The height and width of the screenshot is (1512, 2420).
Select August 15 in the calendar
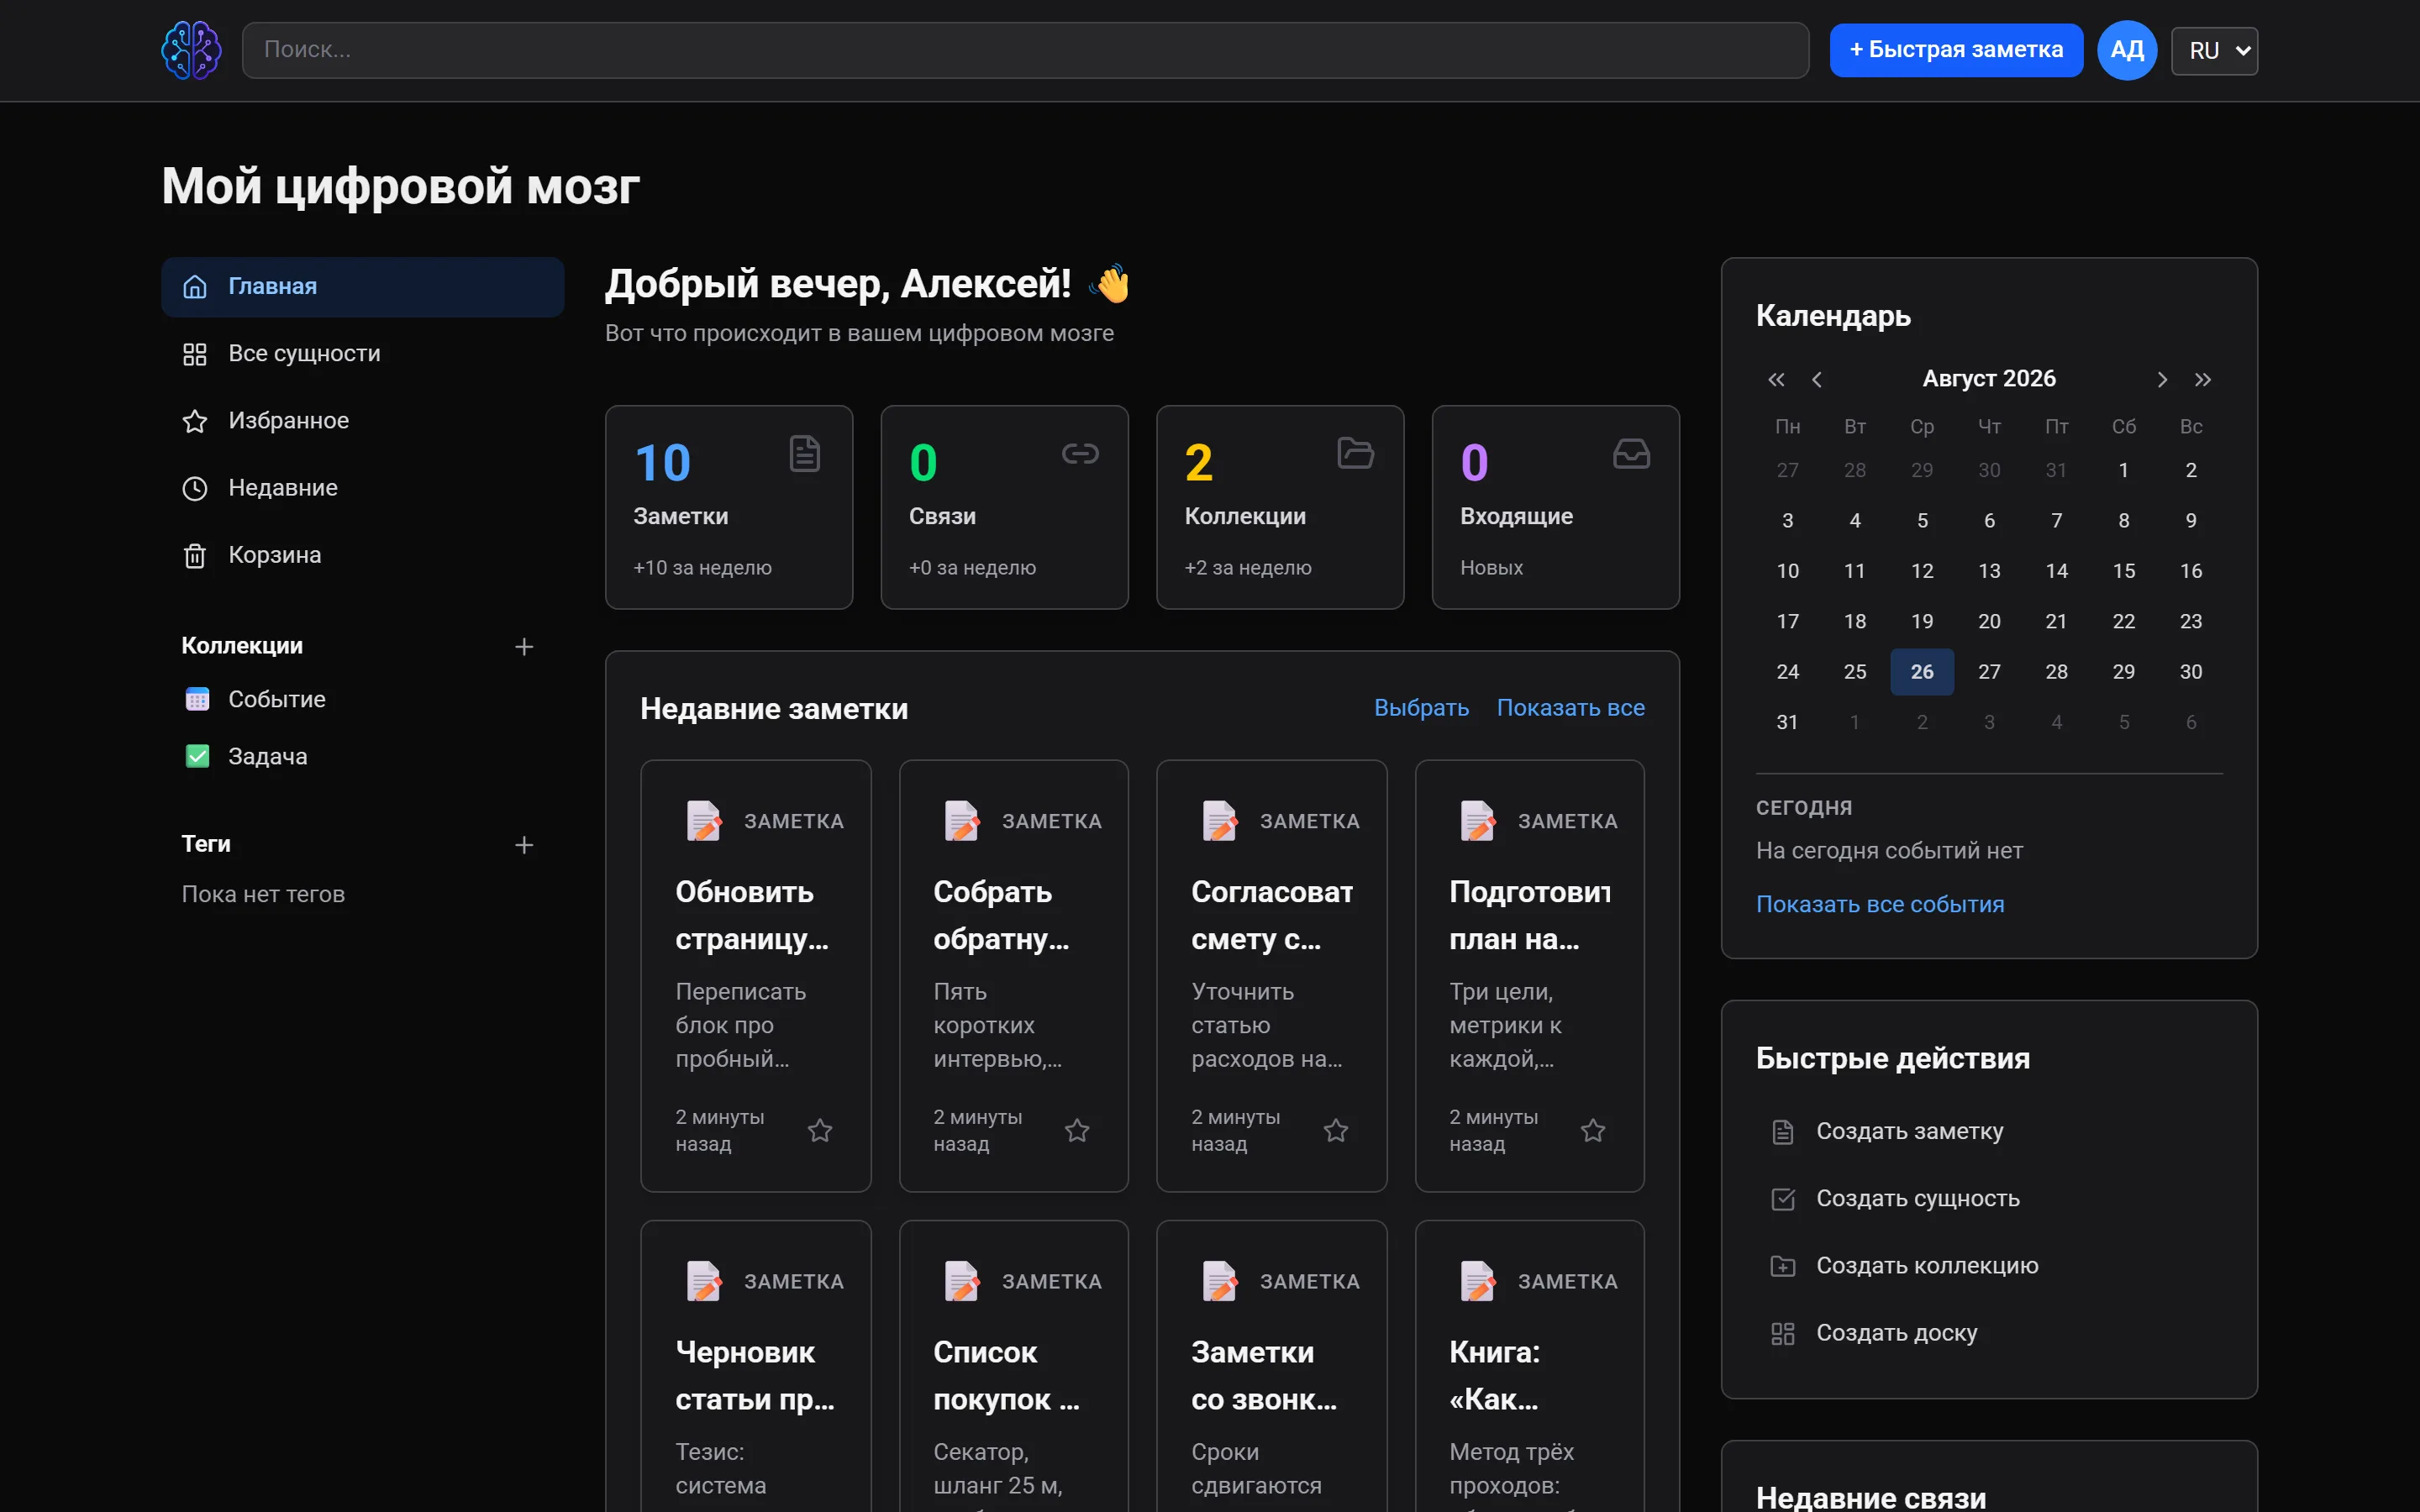click(2124, 571)
